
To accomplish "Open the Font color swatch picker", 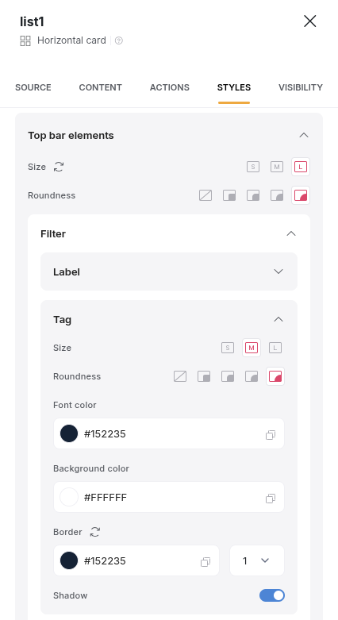I will [69, 433].
